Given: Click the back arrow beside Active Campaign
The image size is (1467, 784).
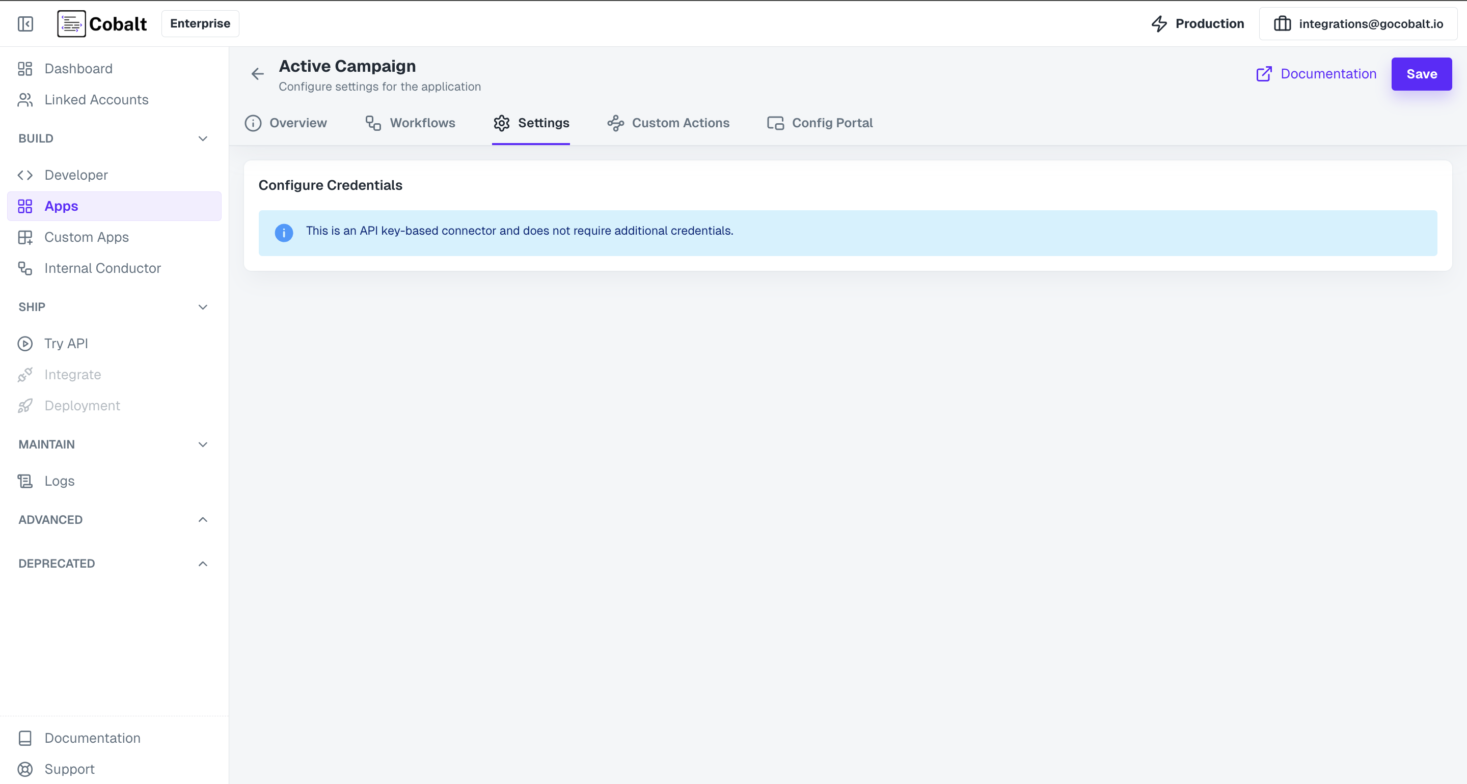Looking at the screenshot, I should pos(257,74).
